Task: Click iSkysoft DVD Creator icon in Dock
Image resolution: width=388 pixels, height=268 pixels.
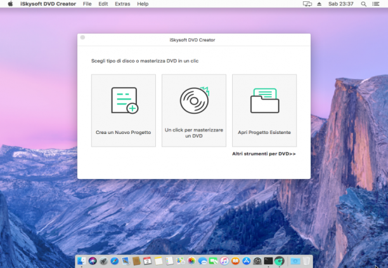Action: point(280,261)
